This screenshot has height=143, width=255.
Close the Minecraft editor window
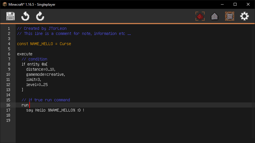(x=248, y=4)
